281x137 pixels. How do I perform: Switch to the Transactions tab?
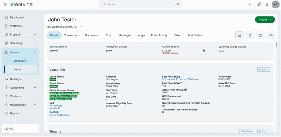(x=72, y=35)
